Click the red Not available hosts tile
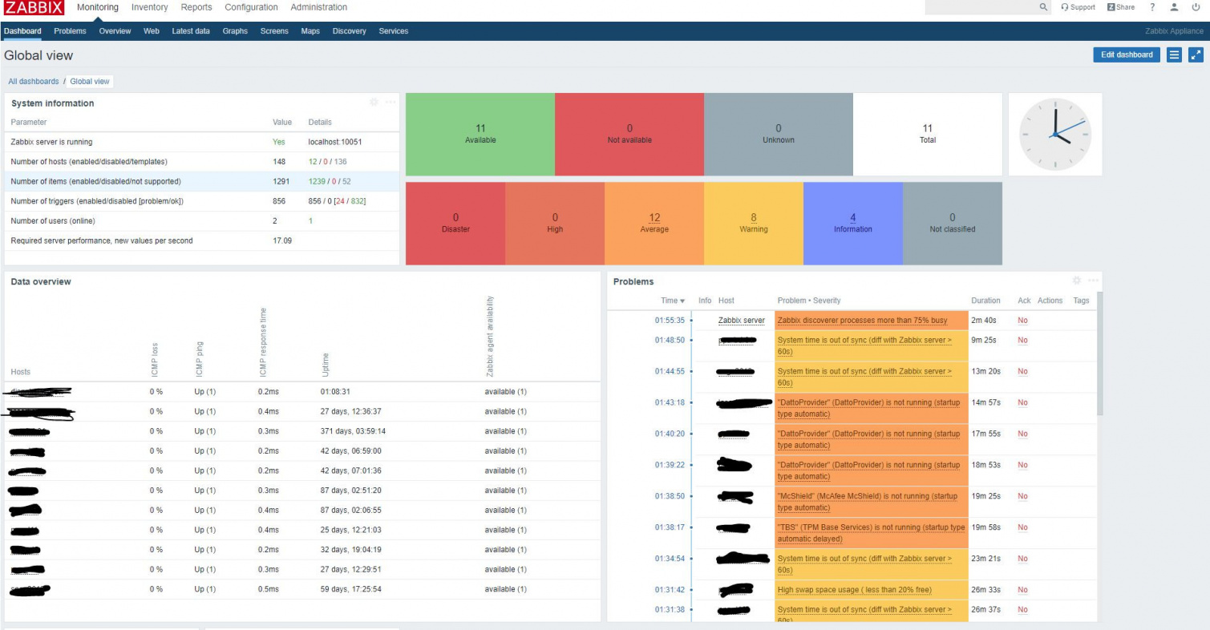 point(629,134)
